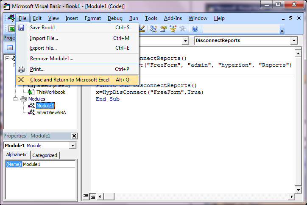This screenshot has width=307, height=205.
Task: Choose Remove Module1... menu entry
Action: click(x=77, y=59)
